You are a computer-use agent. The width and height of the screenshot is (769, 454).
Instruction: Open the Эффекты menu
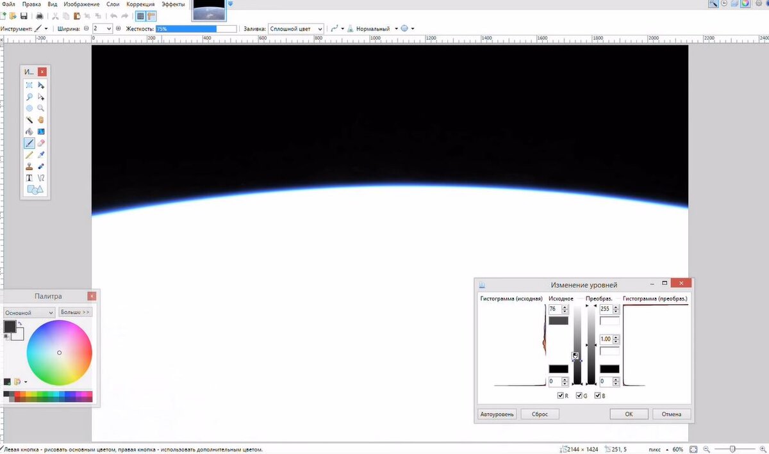point(173,4)
